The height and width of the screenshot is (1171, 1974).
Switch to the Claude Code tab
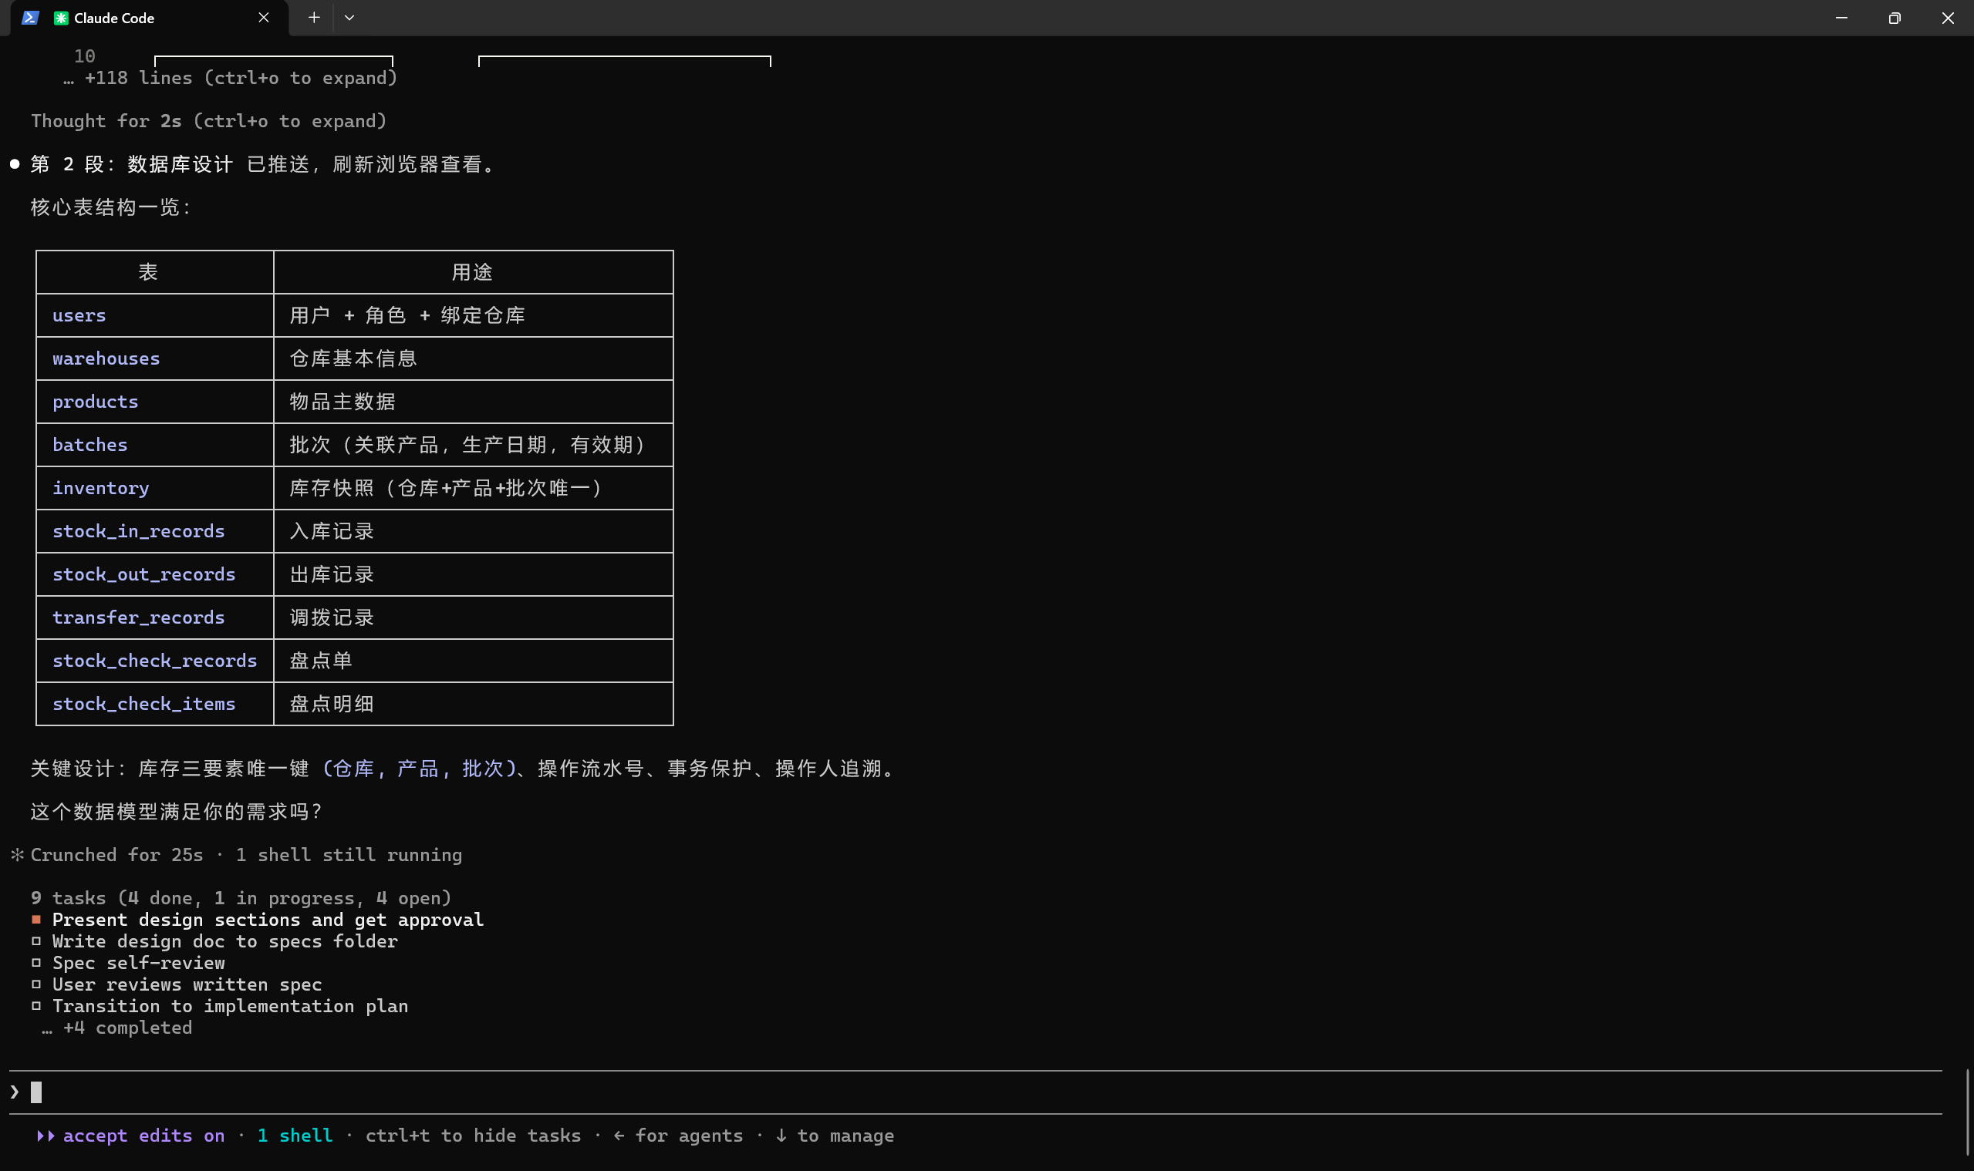tap(150, 18)
